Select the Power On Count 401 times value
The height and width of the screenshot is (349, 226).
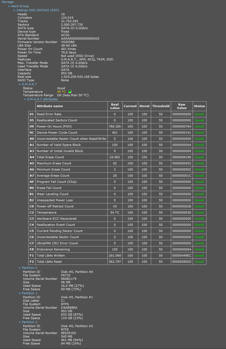[68, 49]
